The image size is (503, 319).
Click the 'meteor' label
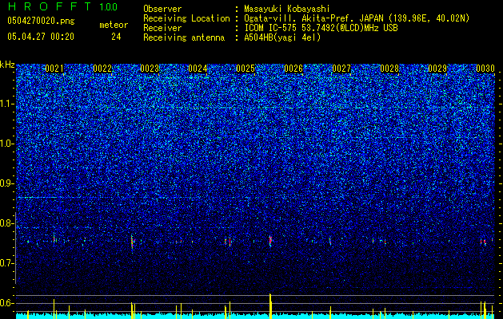(114, 25)
